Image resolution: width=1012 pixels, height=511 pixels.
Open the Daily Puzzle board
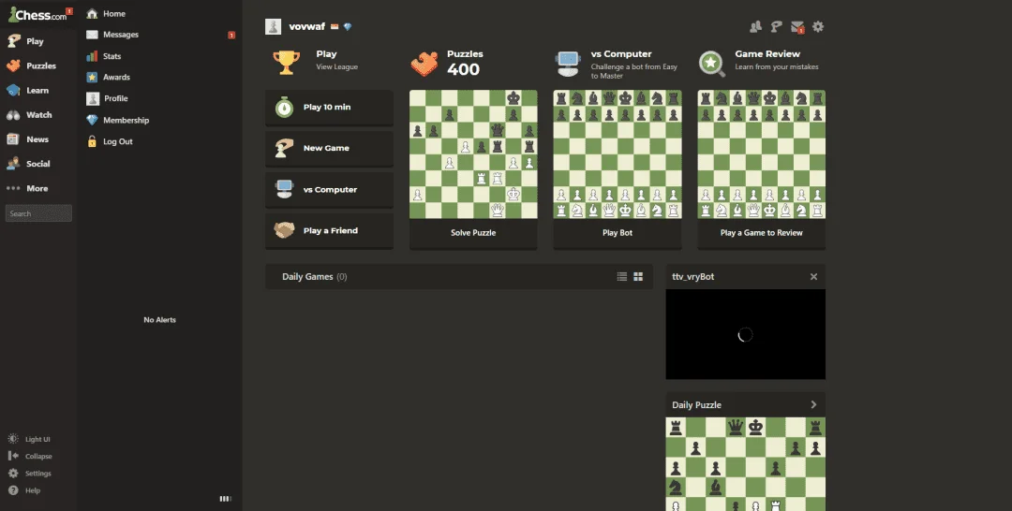[746, 464]
